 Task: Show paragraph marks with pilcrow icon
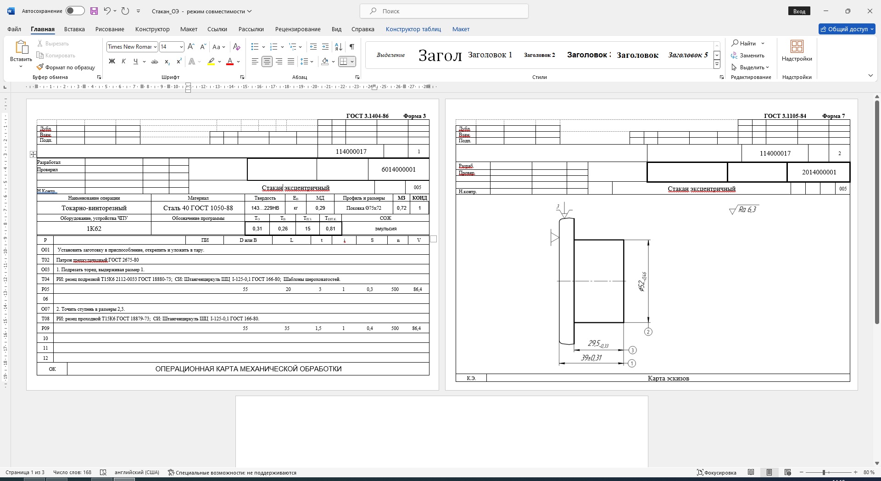tap(351, 47)
